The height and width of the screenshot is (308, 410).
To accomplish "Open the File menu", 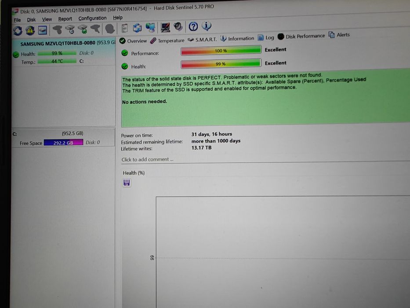I will [17, 20].
